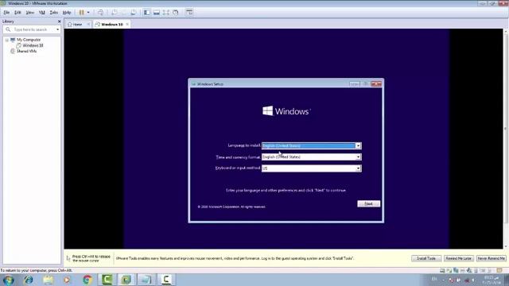Viewport: 509px width, 286px height.
Task: Click Next in Windows Setup
Action: coord(368,203)
